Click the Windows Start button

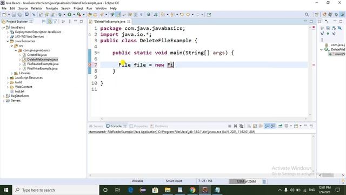pos(6,190)
